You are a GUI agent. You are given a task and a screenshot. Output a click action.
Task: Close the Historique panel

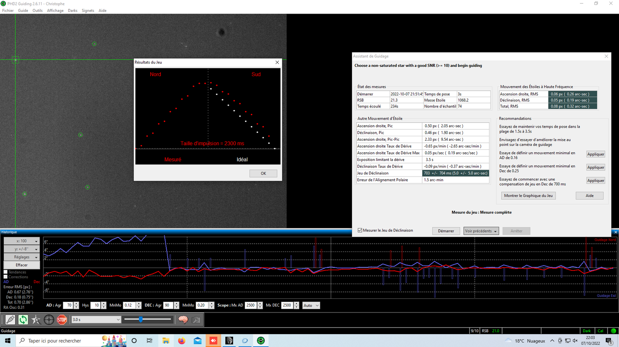tap(615, 232)
